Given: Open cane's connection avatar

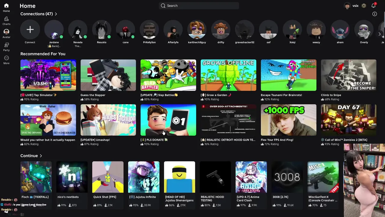Looking at the screenshot, I should point(125,30).
